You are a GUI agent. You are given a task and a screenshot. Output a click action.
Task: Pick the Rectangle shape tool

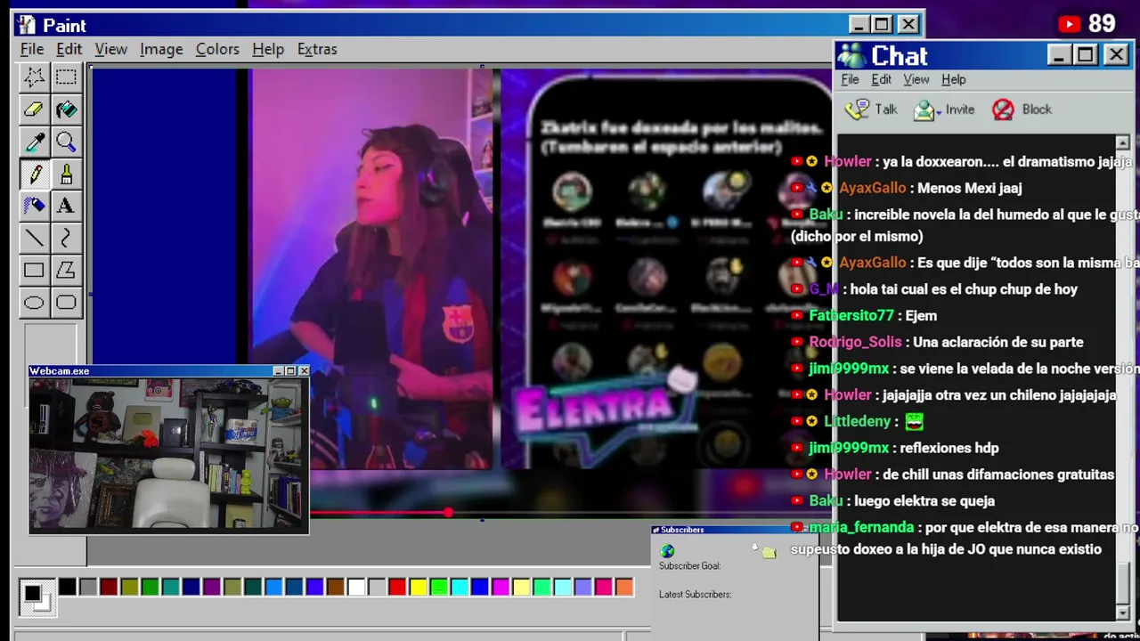tap(34, 270)
